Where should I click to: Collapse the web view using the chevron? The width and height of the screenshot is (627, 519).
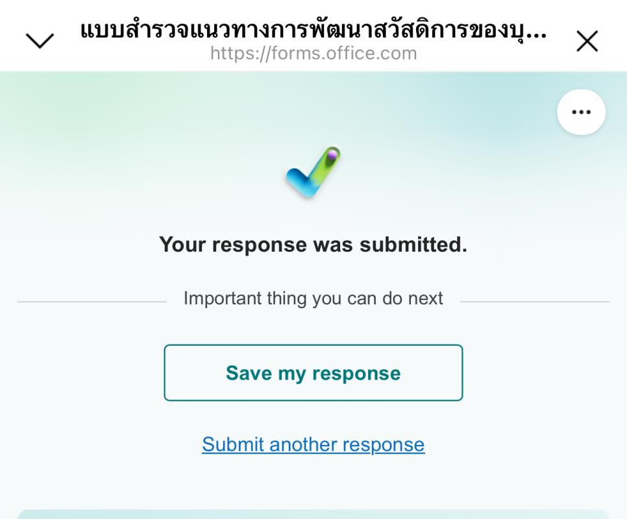tap(40, 42)
